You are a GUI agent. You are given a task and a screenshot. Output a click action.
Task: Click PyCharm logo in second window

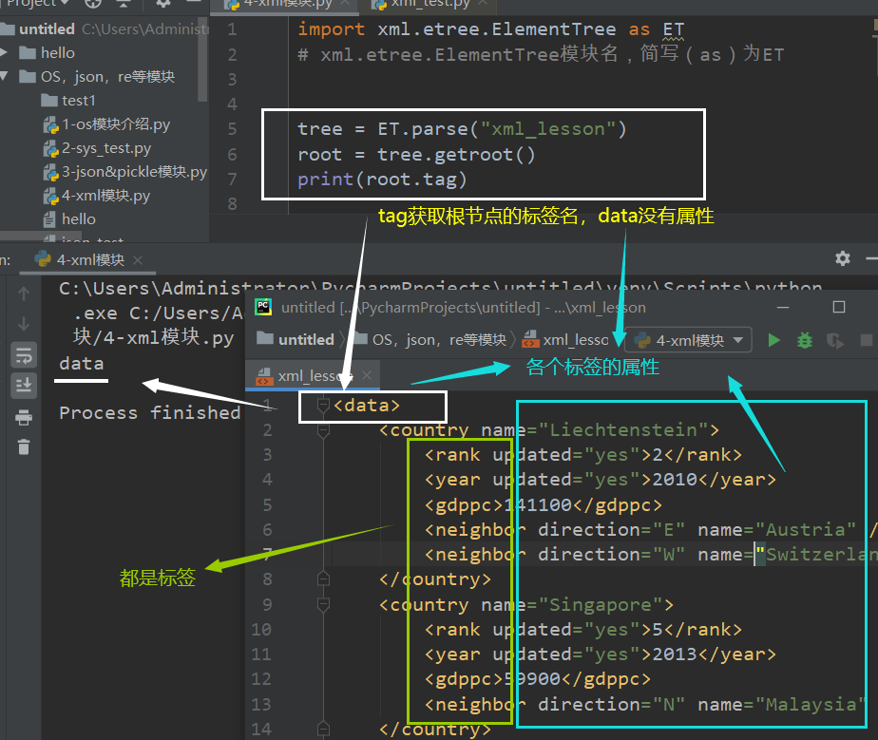pos(263,308)
